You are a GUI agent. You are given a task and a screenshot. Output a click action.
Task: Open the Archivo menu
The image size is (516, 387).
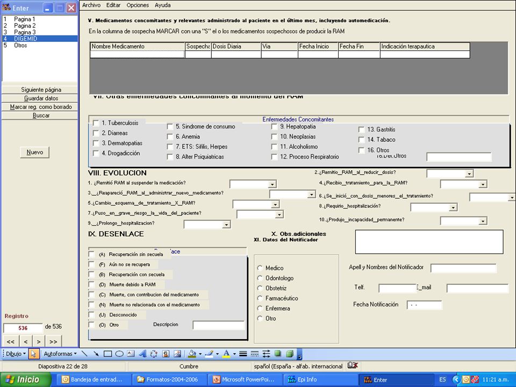click(x=91, y=5)
